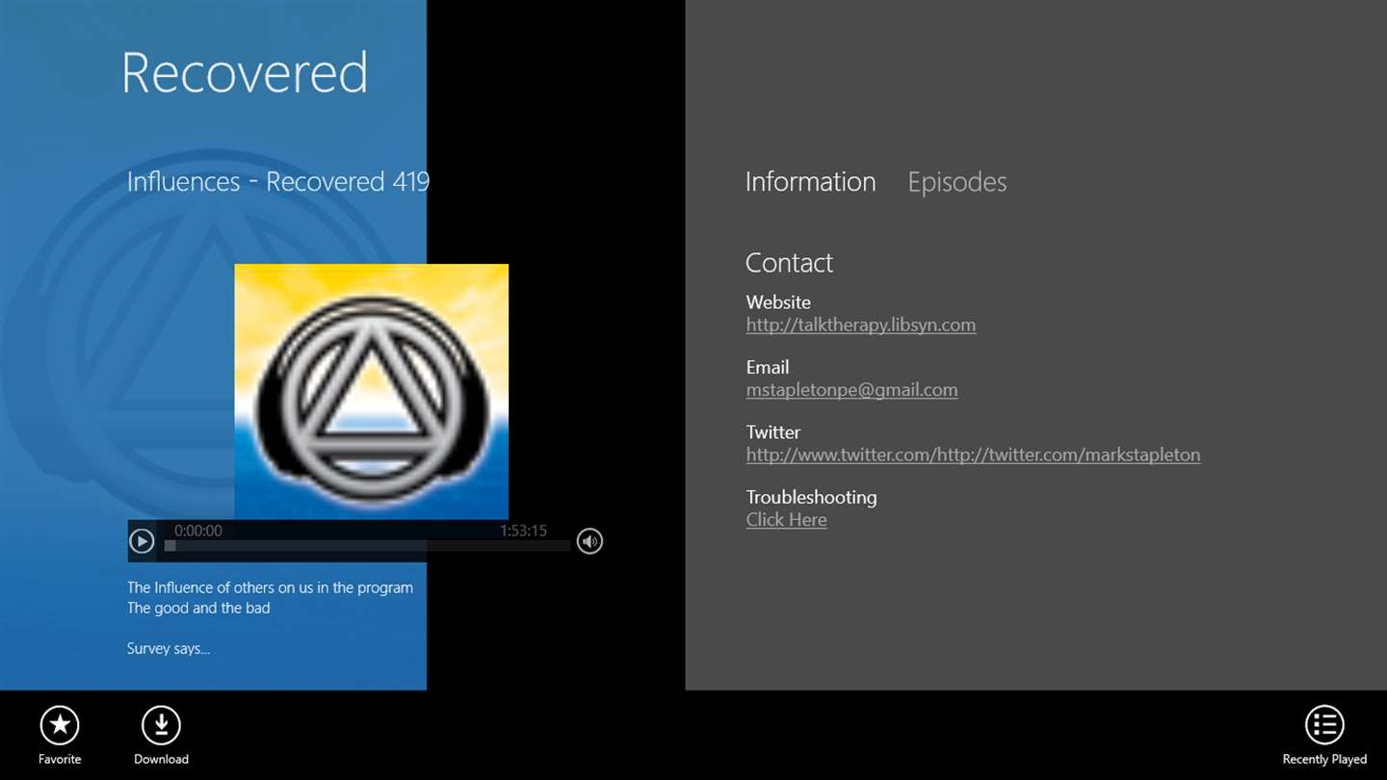Mute the audio with speaker icon
The height and width of the screenshot is (780, 1387).
(589, 541)
